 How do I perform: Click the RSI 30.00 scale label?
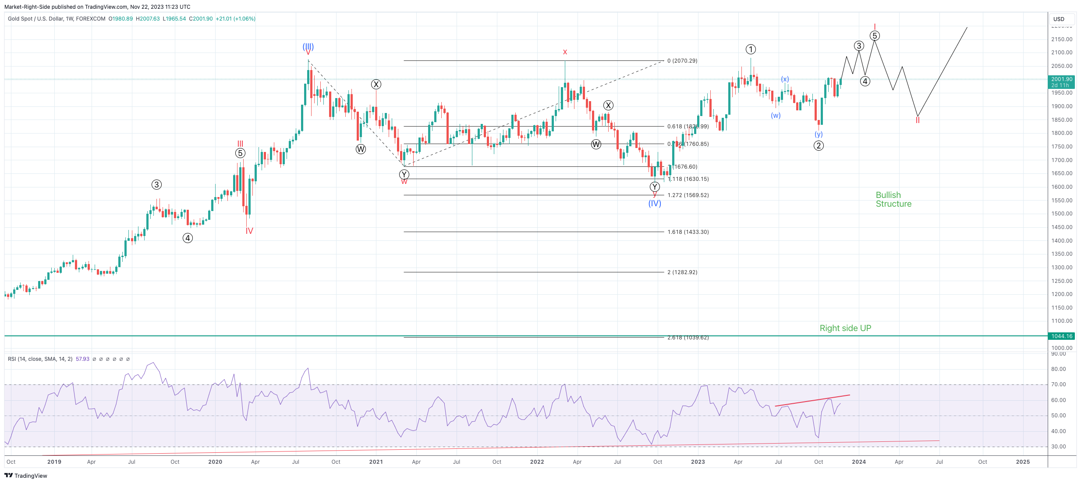pos(1059,447)
